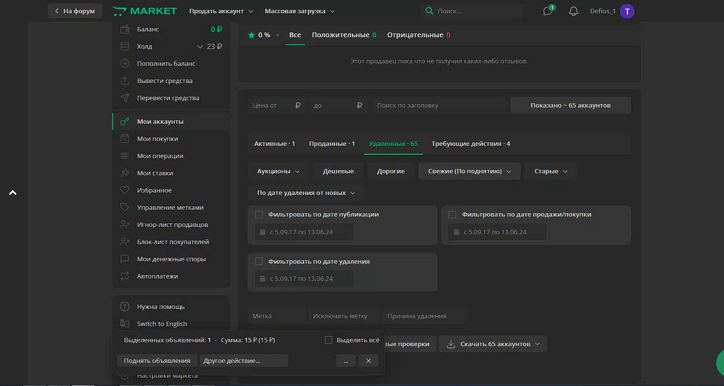Click the price до input field
Screen dimensions: 724x386
click(338, 105)
